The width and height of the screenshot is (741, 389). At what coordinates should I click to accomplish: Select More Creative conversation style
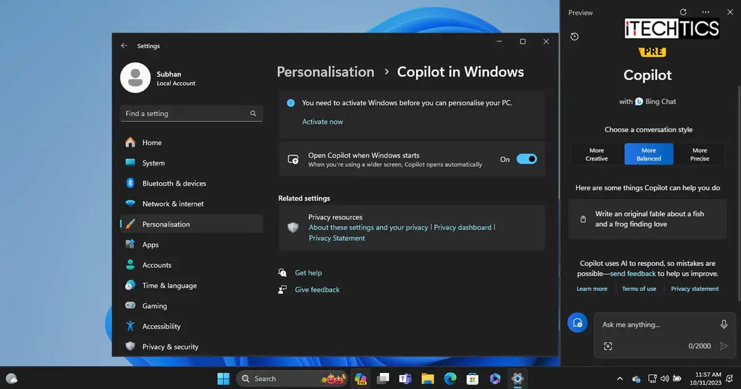click(597, 154)
